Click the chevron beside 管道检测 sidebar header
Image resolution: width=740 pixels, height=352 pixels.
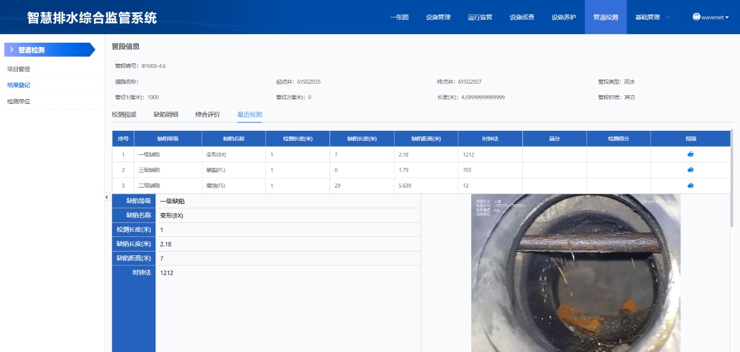click(11, 50)
